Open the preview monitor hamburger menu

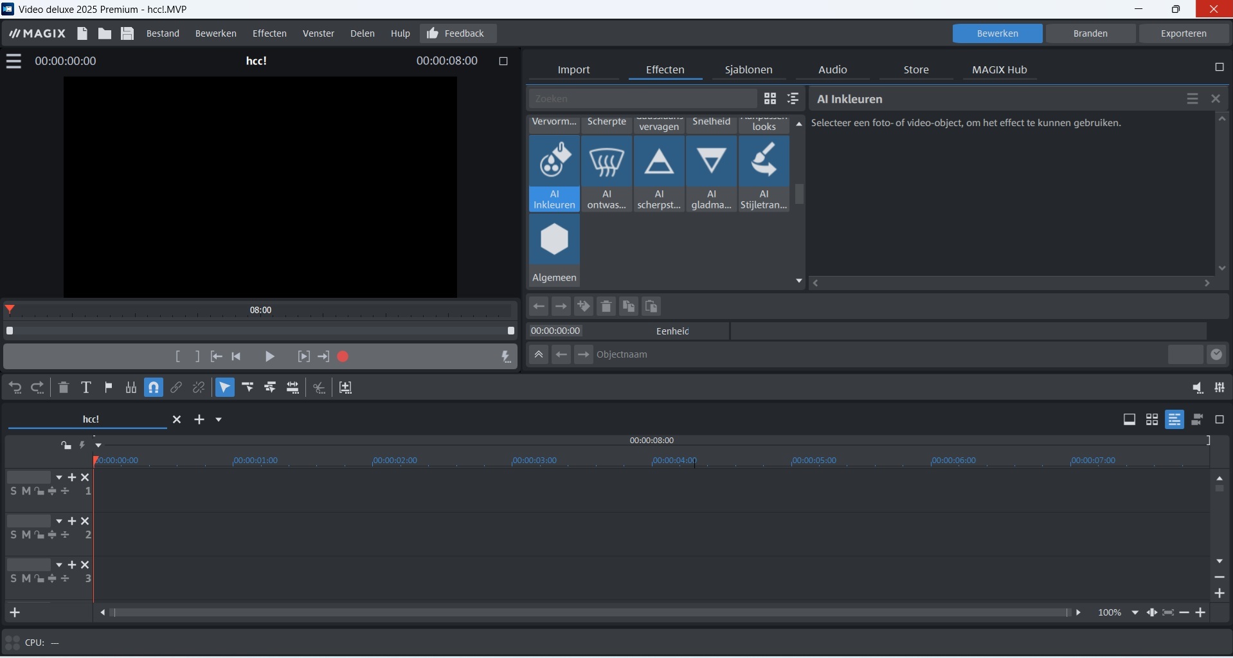coord(14,61)
